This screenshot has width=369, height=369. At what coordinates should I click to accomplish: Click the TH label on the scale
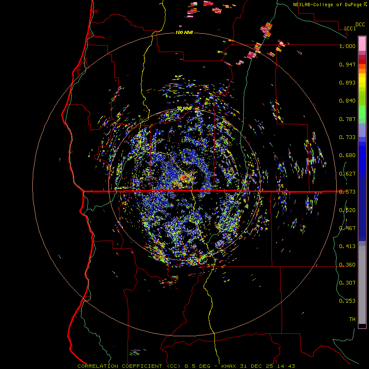pos(352,319)
